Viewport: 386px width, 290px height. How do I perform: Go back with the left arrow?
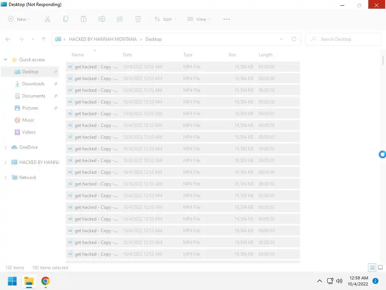click(x=8, y=39)
